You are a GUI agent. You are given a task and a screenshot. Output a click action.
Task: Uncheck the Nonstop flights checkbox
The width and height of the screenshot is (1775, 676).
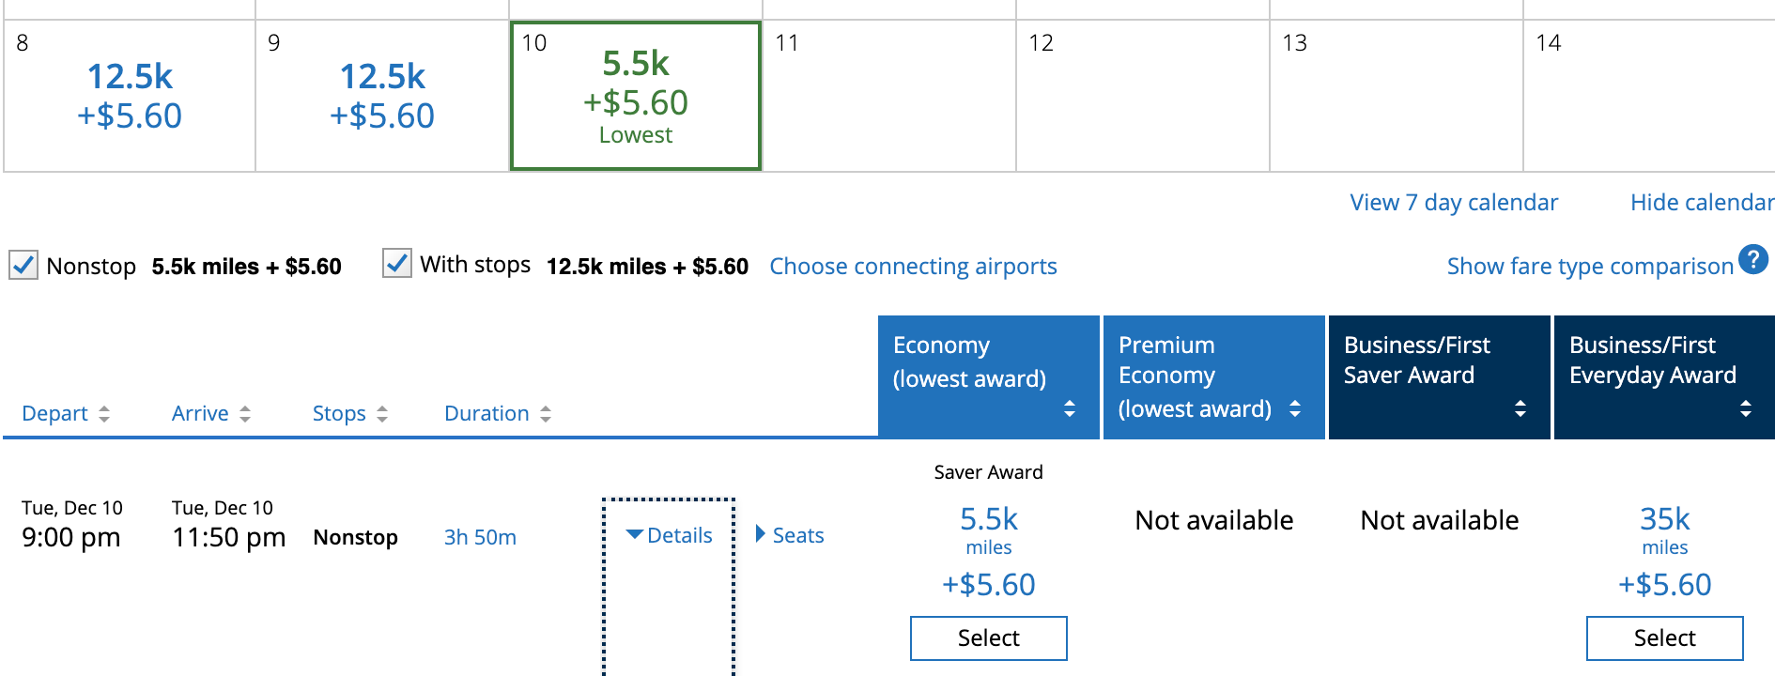(23, 265)
